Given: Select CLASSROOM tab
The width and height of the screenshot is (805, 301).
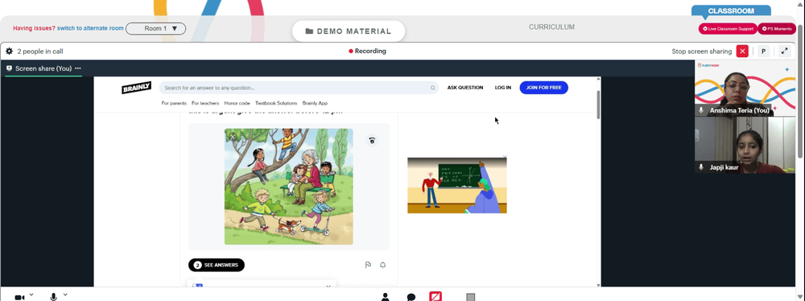Looking at the screenshot, I should tap(731, 10).
